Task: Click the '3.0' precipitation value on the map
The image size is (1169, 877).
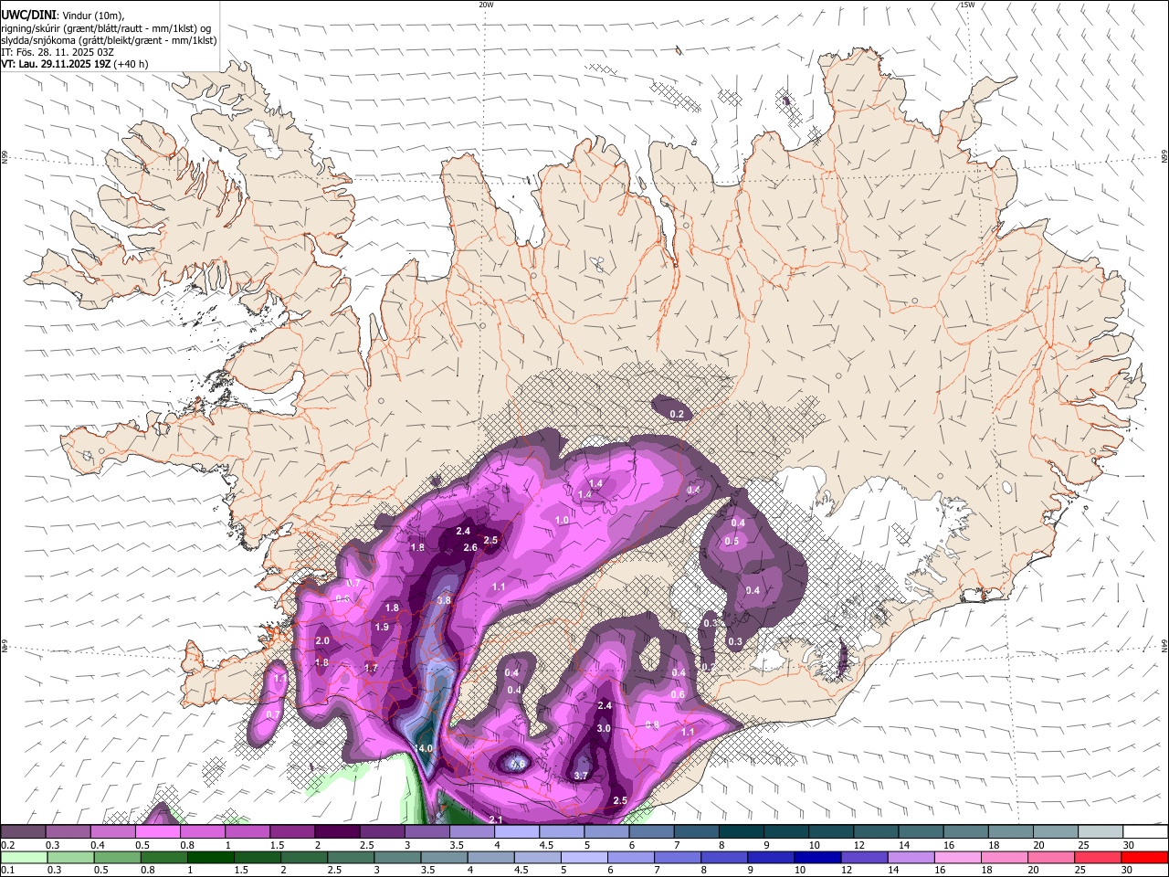Action: (x=604, y=728)
